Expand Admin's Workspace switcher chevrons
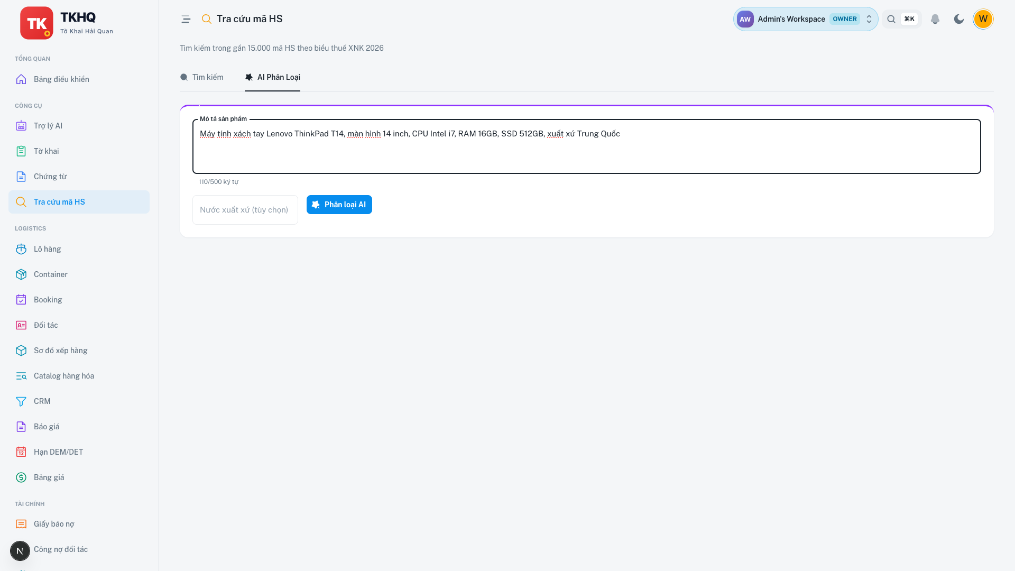This screenshot has height=571, width=1015. pos(869,19)
